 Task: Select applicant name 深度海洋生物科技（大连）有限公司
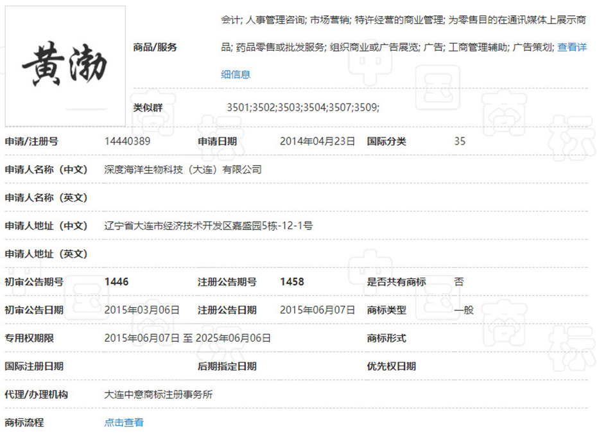(x=183, y=170)
